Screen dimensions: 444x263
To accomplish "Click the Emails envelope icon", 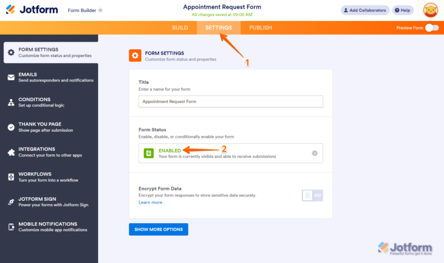I will tap(11, 77).
